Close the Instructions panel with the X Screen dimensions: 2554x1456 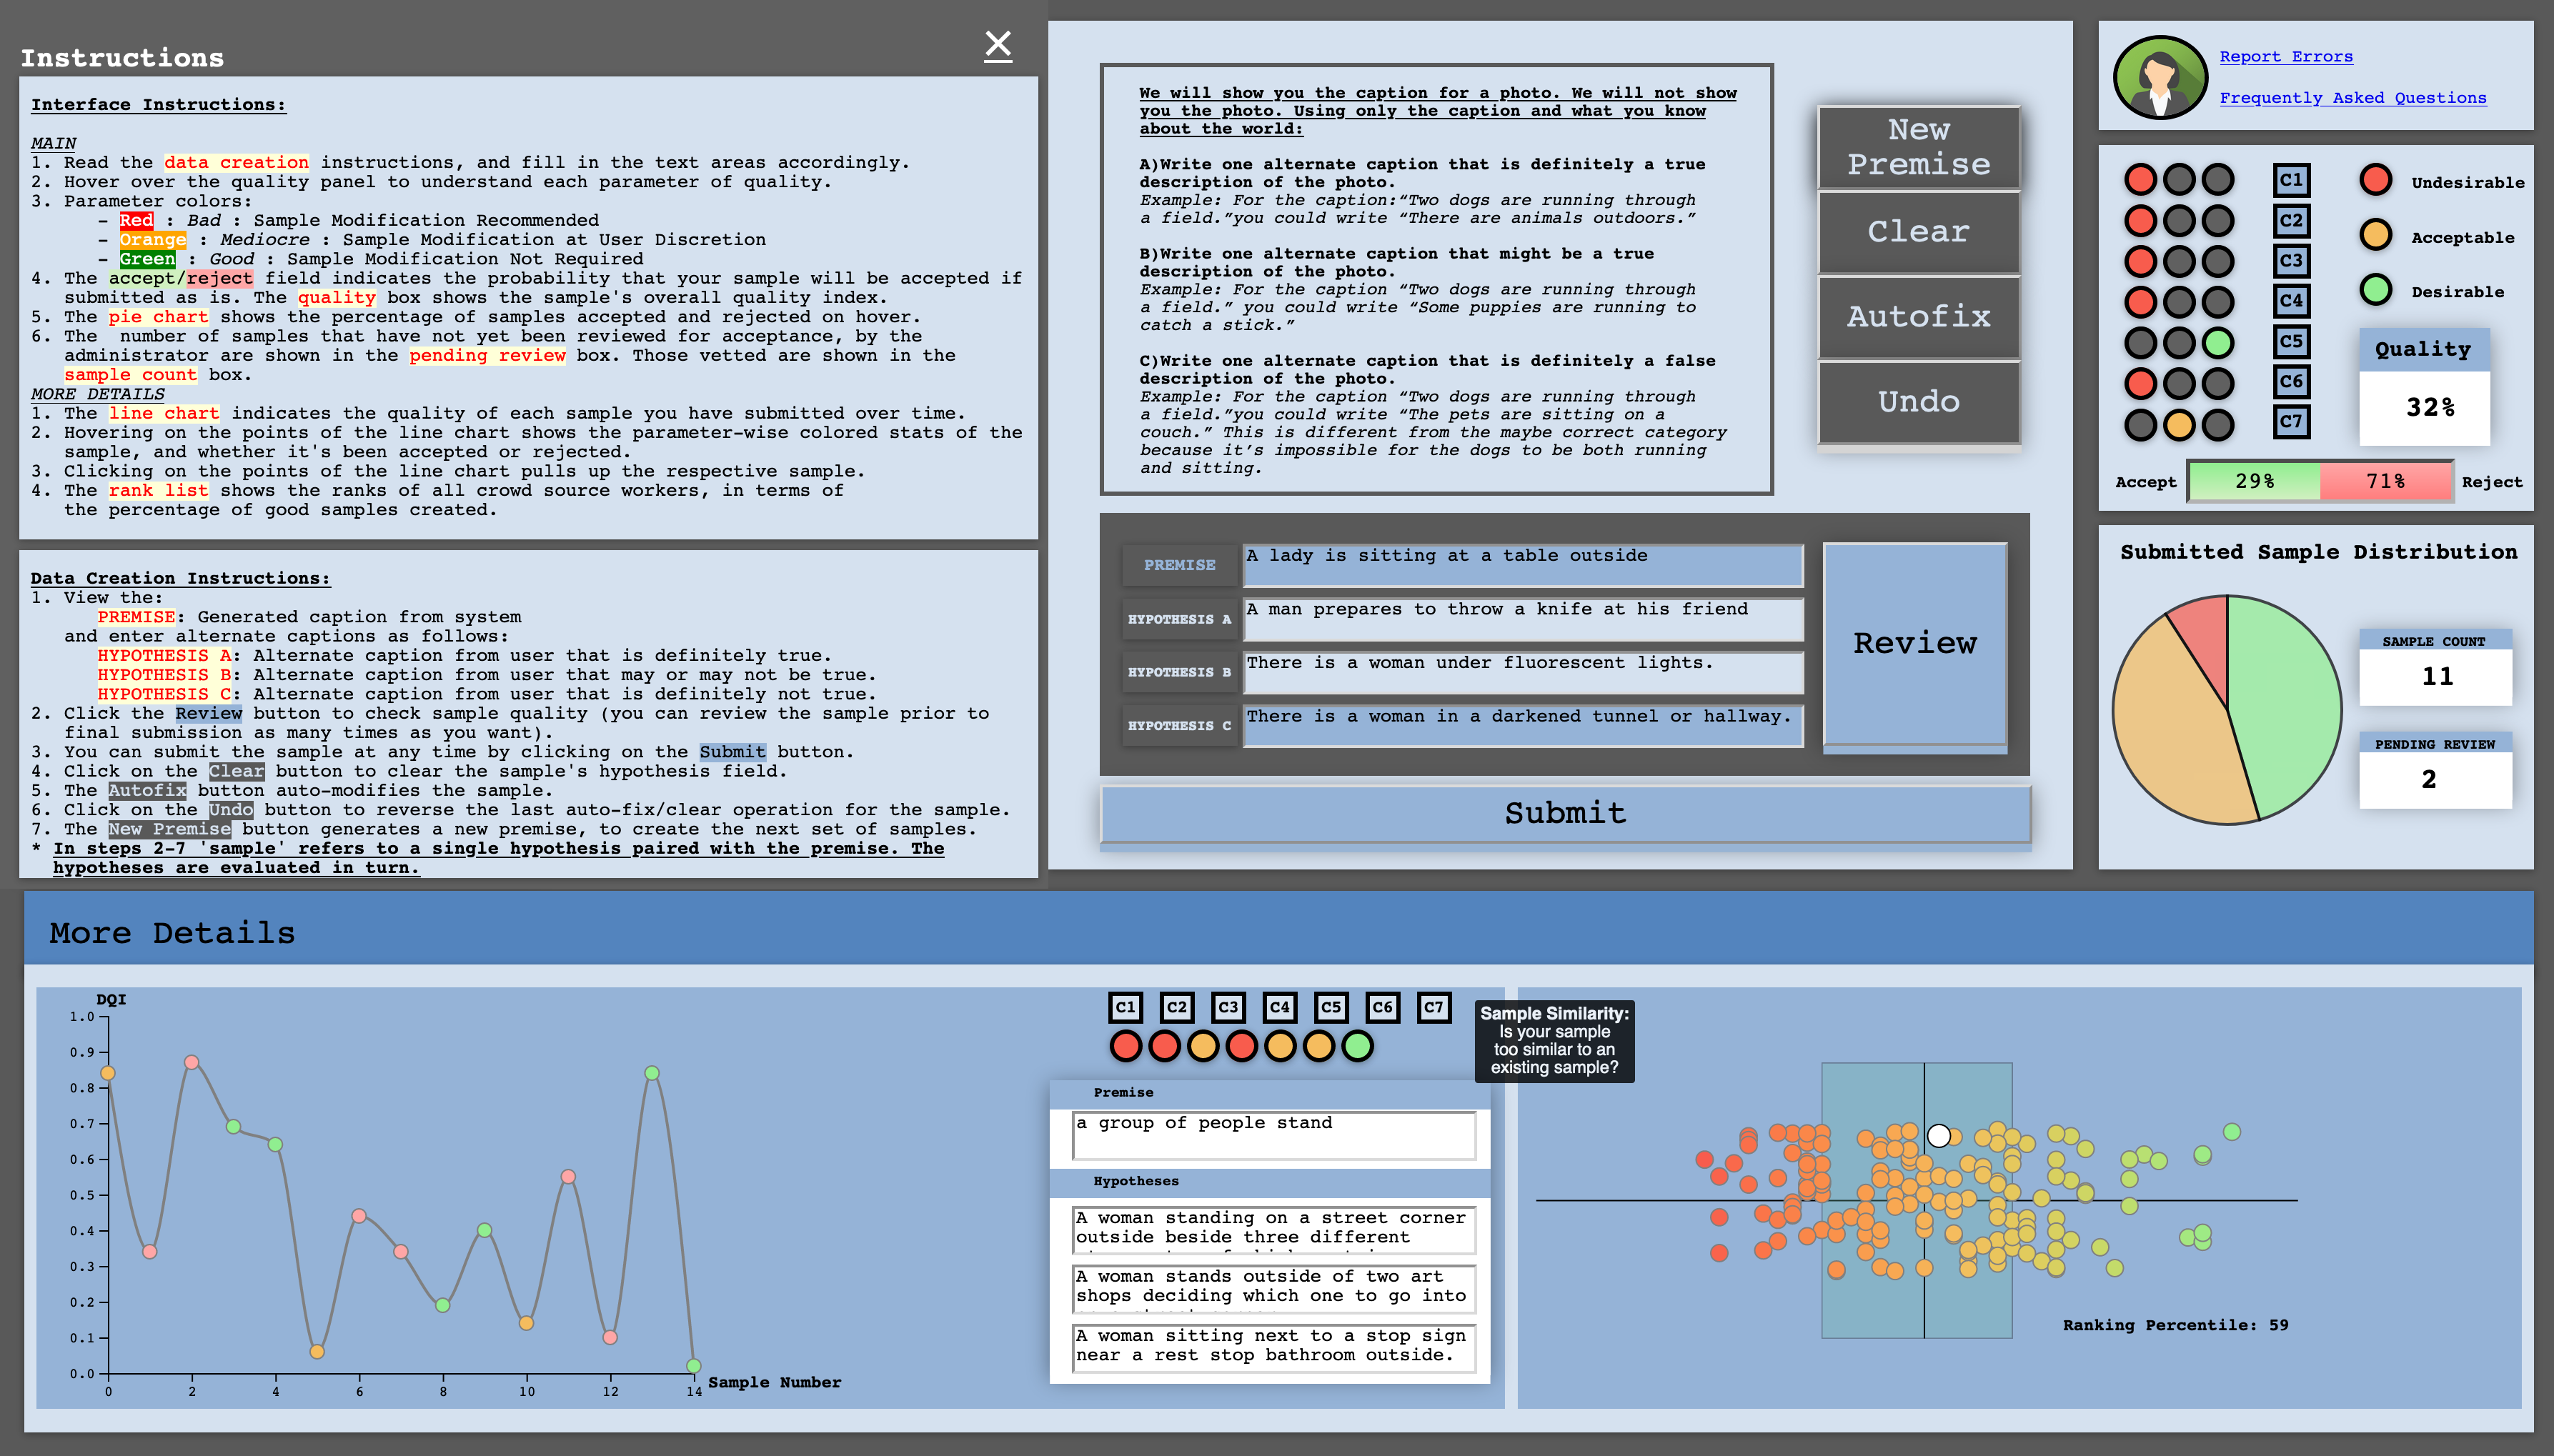click(997, 45)
